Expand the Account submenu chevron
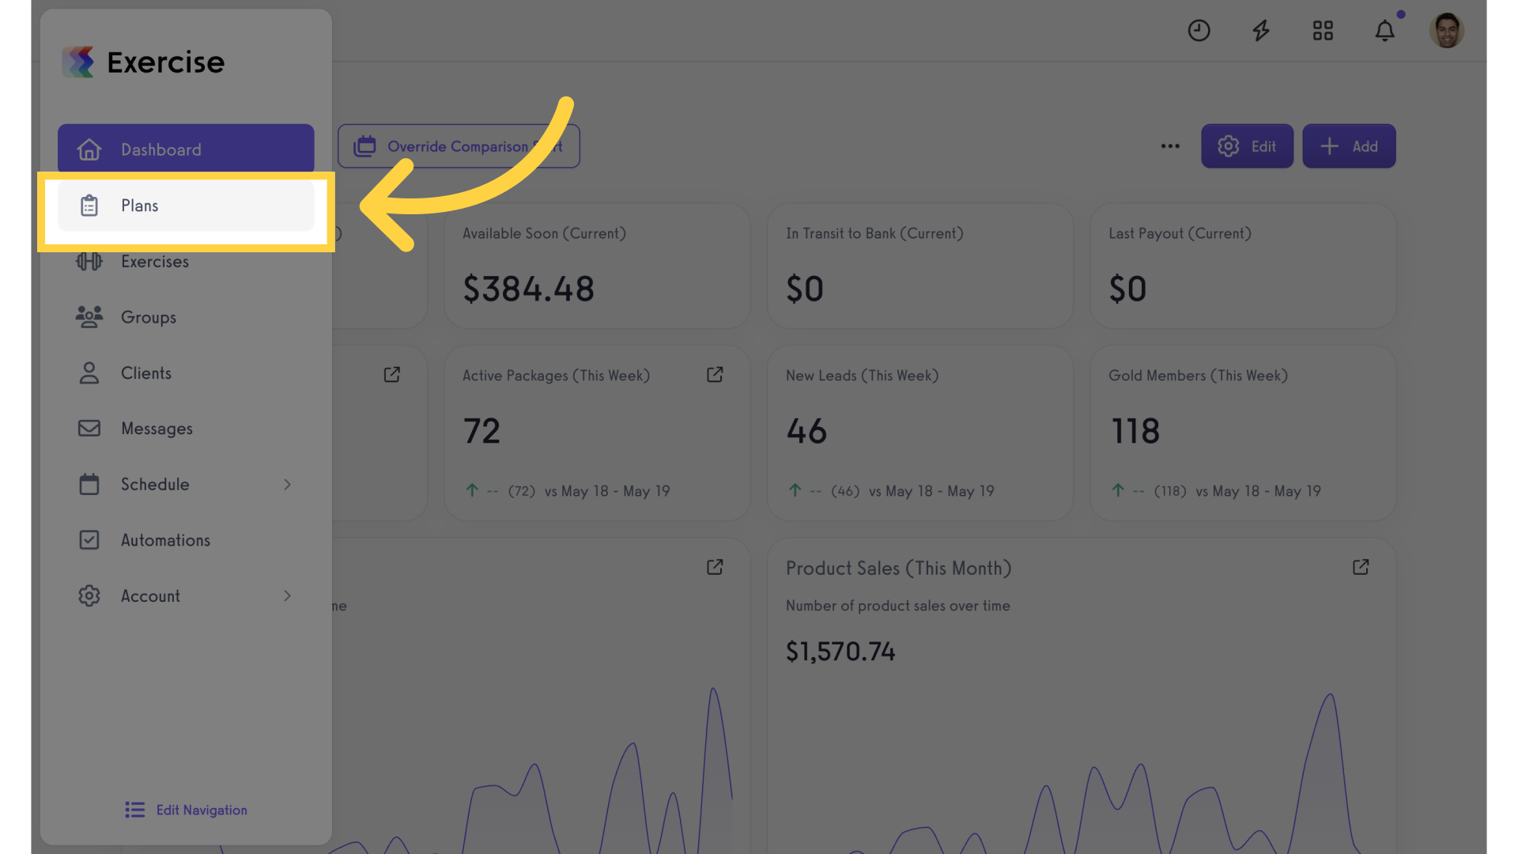 pos(288,596)
